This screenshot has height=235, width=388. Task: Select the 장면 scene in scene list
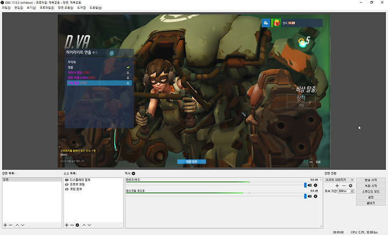pos(32,180)
